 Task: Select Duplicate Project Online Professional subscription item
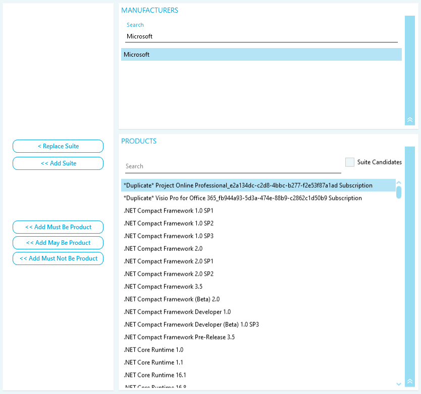[x=248, y=186]
